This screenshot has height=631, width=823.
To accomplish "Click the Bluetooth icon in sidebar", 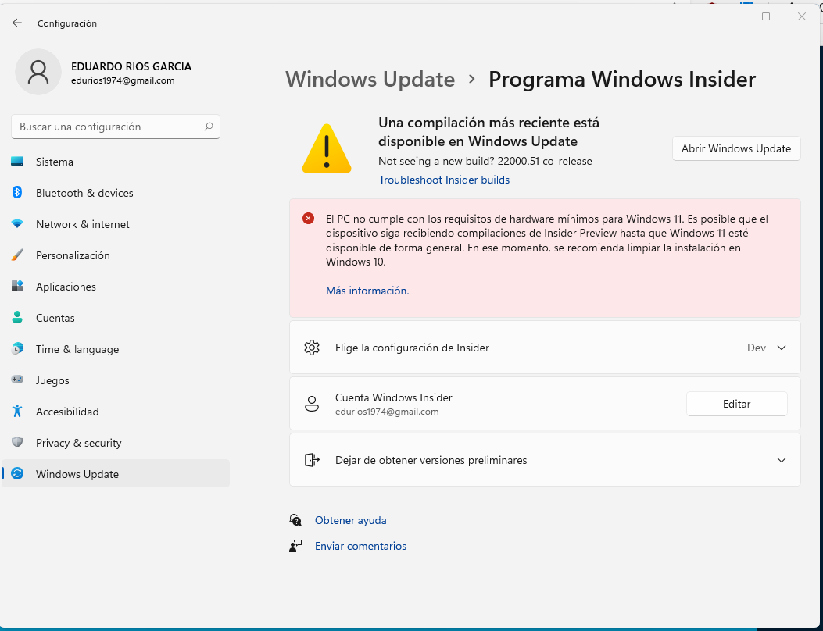I will (x=17, y=193).
